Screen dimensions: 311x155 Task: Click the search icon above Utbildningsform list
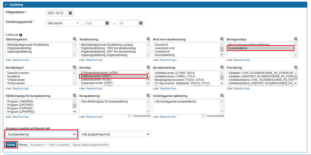75,39
